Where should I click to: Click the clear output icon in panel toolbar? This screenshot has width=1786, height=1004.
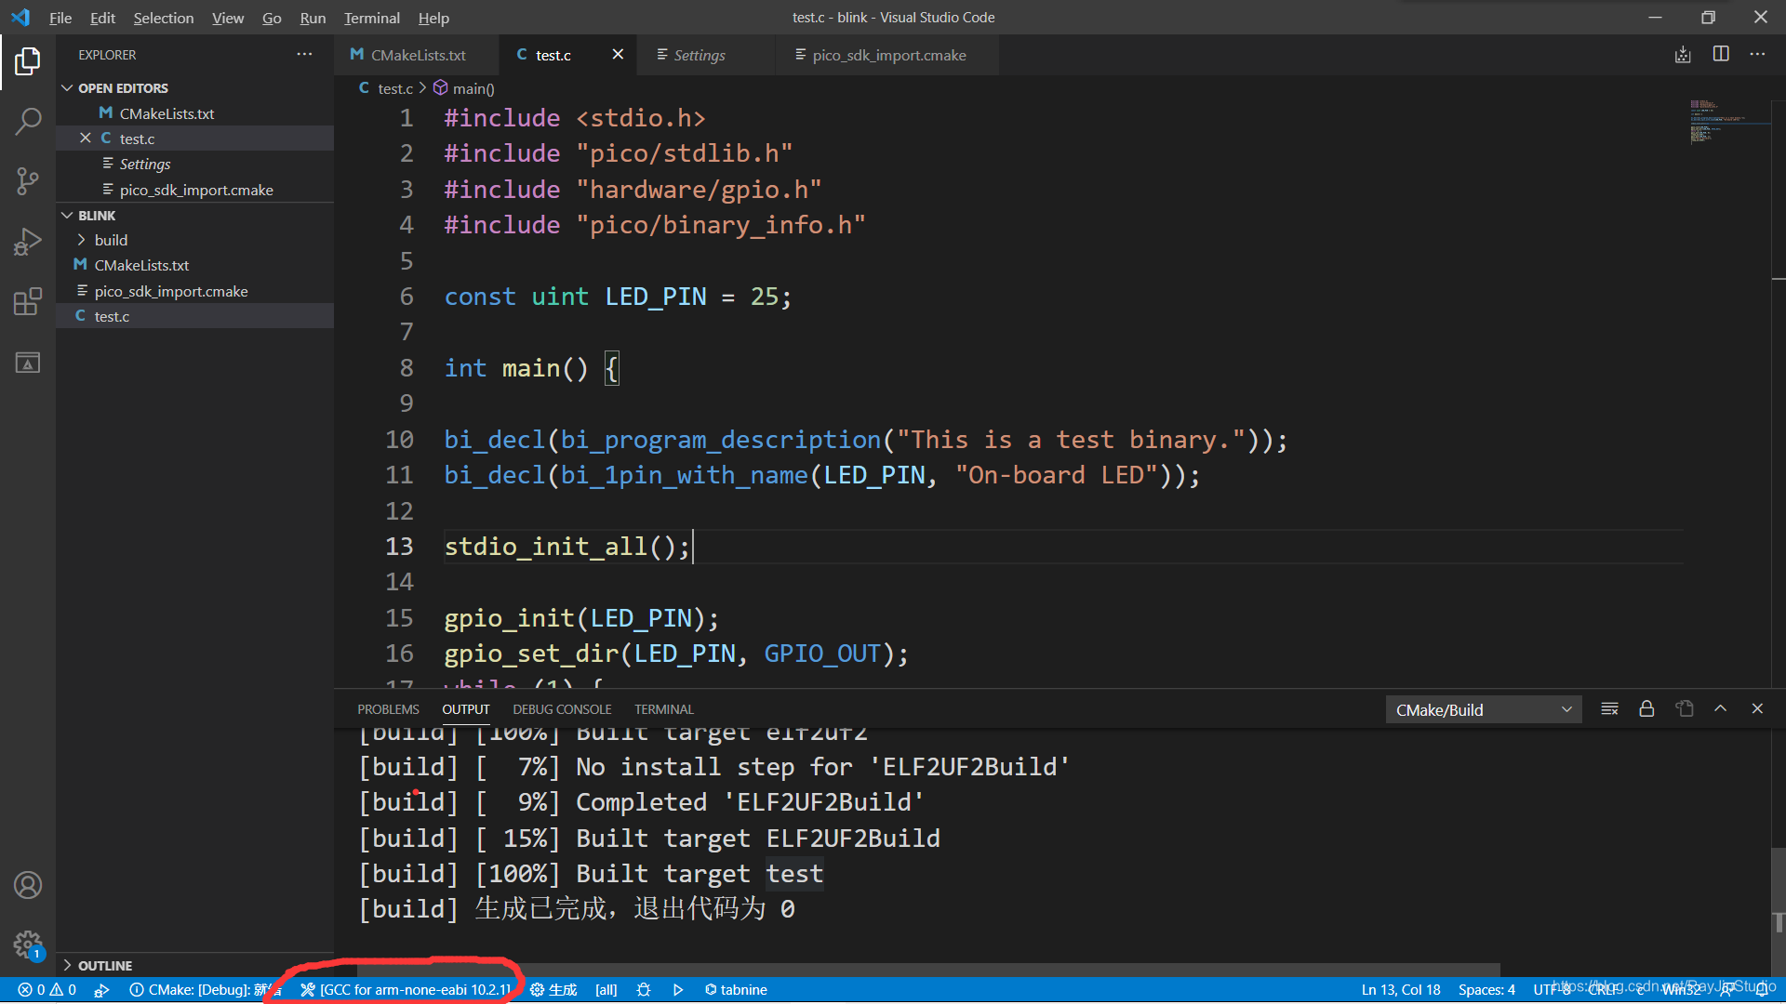(1608, 708)
